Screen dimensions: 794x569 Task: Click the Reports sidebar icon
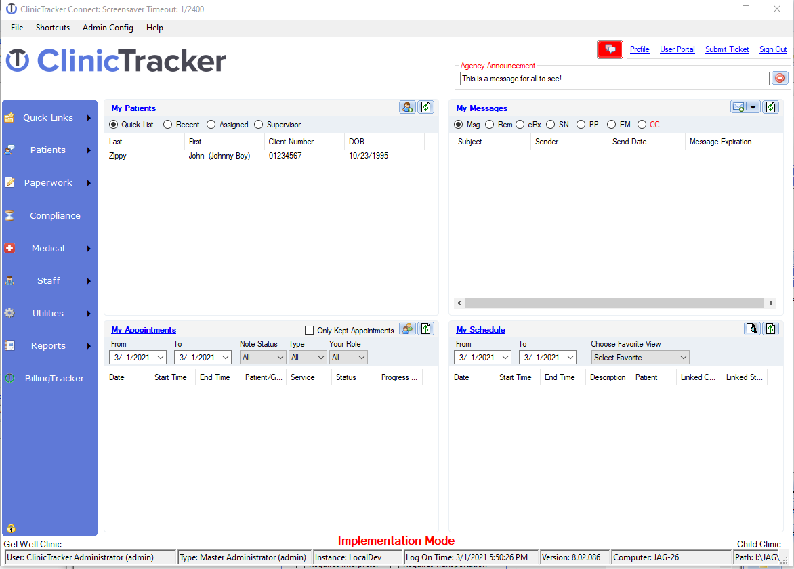9,345
